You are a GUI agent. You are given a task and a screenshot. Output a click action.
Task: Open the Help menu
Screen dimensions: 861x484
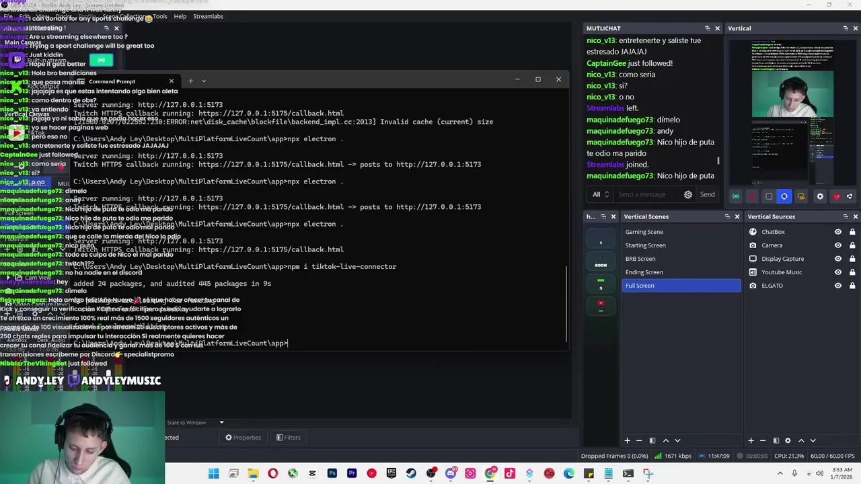tap(180, 16)
